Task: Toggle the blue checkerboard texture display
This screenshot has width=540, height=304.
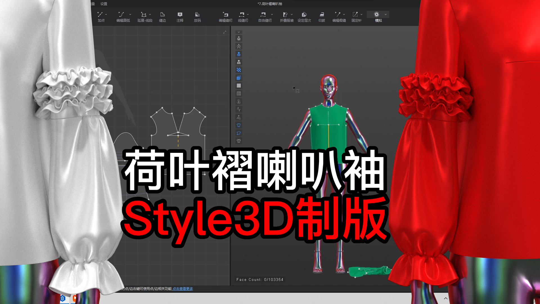Action: (239, 70)
